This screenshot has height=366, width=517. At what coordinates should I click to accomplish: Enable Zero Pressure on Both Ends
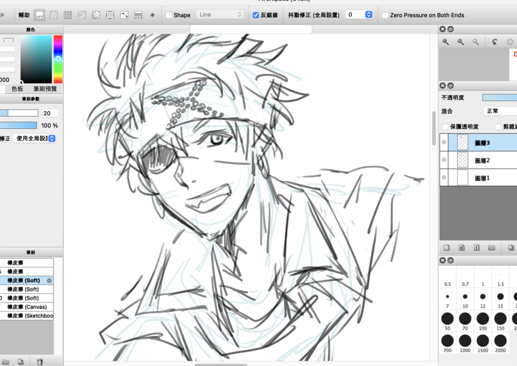pyautogui.click(x=385, y=15)
